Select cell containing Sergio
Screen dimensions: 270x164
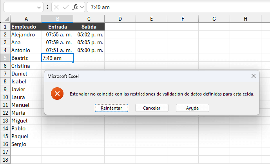[26, 144]
